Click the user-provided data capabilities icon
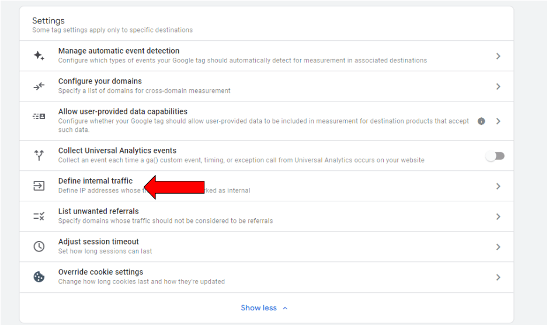This screenshot has width=549, height=325. click(x=39, y=117)
